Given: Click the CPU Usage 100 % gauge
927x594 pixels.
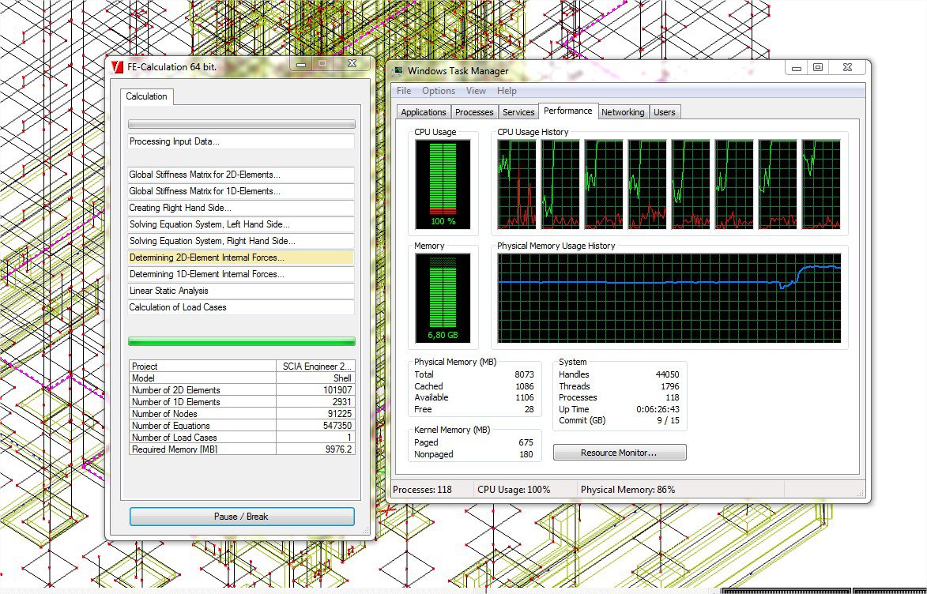Looking at the screenshot, I should pyautogui.click(x=443, y=184).
